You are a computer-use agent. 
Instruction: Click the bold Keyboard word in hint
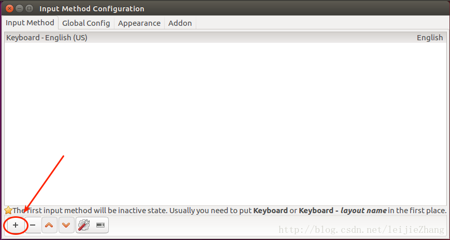pos(270,211)
